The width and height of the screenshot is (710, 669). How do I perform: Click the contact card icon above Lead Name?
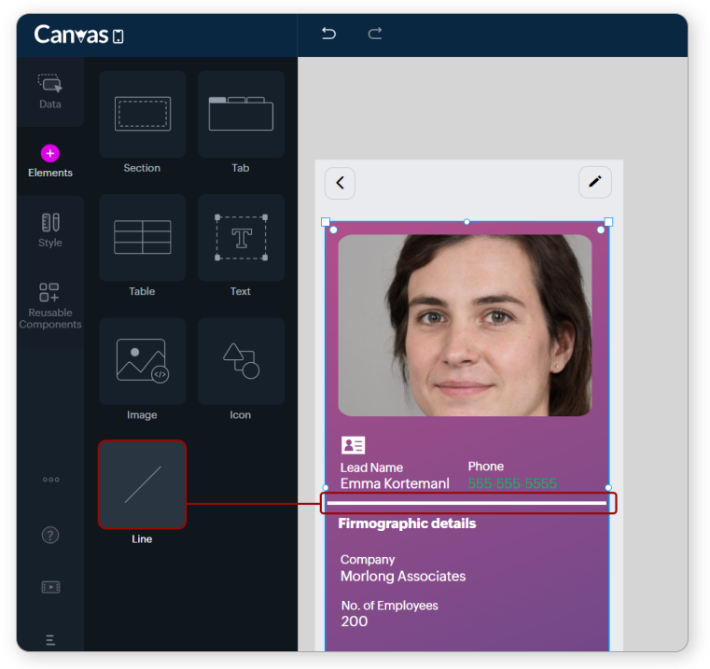click(x=354, y=445)
